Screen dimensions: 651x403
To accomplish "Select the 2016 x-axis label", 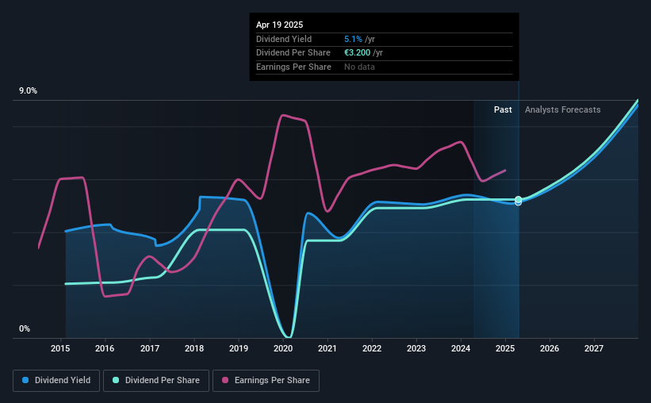I will (x=105, y=348).
